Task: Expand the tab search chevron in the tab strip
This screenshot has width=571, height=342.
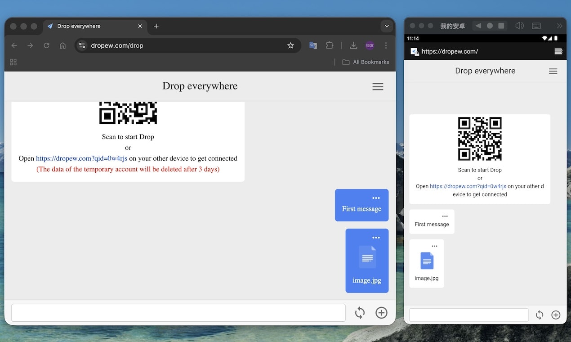Action: pos(387,26)
